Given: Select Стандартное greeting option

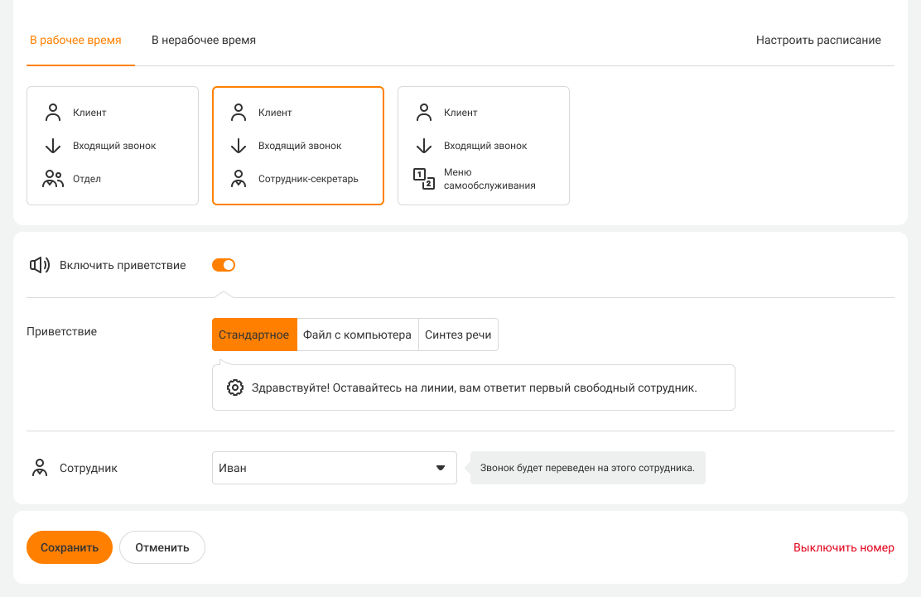Looking at the screenshot, I should pyautogui.click(x=254, y=335).
